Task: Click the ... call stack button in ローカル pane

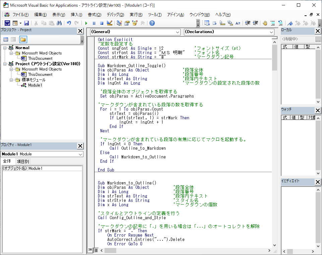Action: click(x=318, y=39)
